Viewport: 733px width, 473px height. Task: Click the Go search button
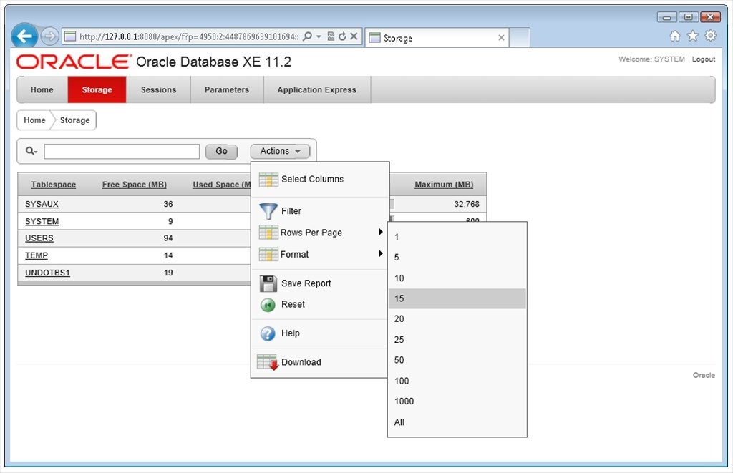(x=222, y=151)
